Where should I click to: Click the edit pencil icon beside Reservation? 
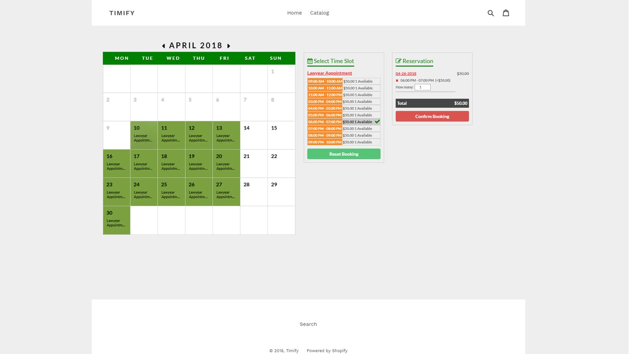pyautogui.click(x=399, y=61)
